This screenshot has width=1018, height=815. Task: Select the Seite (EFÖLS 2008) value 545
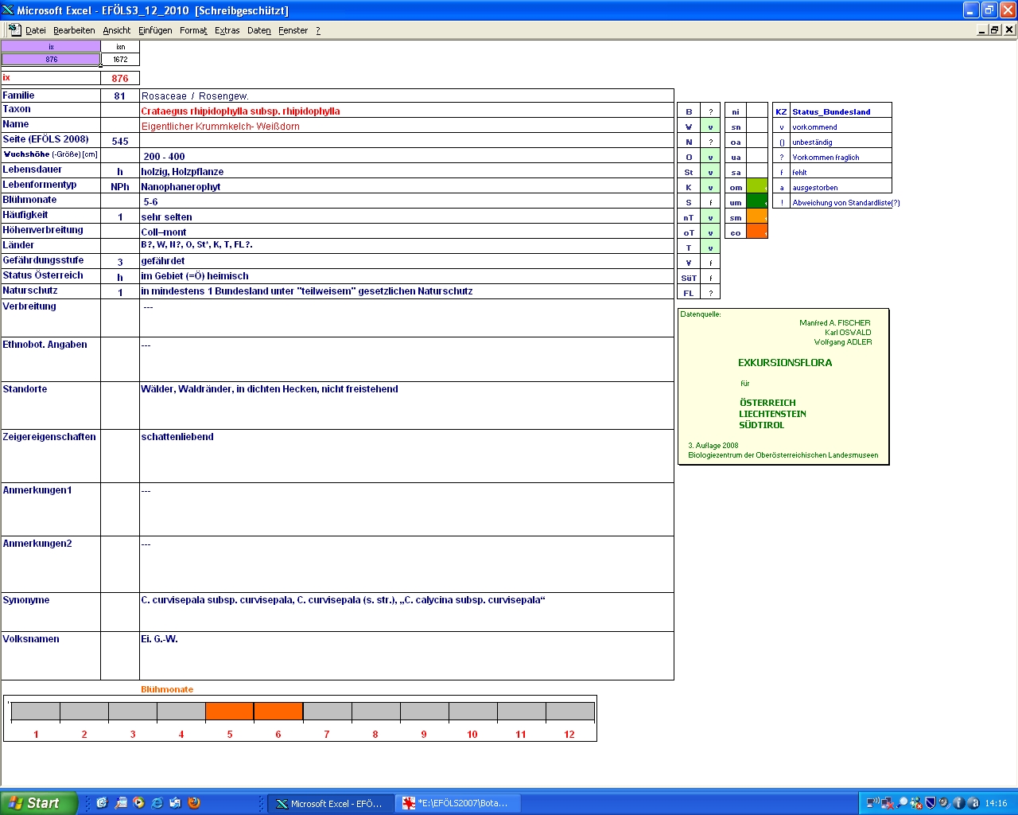pyautogui.click(x=120, y=141)
